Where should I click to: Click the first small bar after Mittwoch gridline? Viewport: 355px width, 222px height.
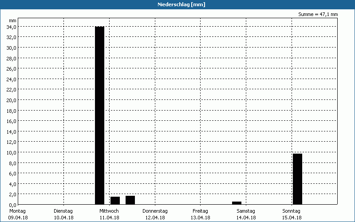pyautogui.click(x=115, y=201)
